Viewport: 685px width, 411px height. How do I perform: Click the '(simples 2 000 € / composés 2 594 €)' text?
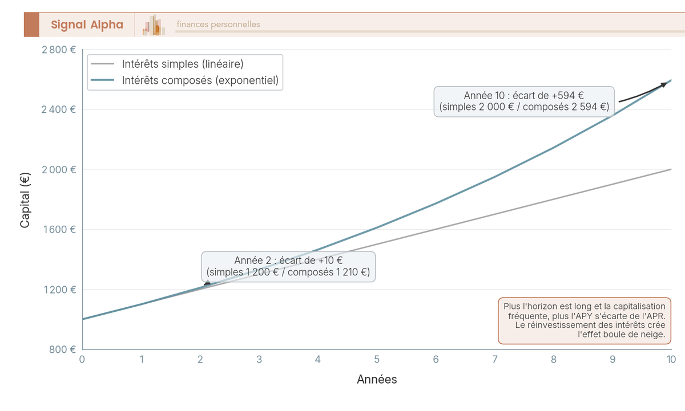point(524,107)
